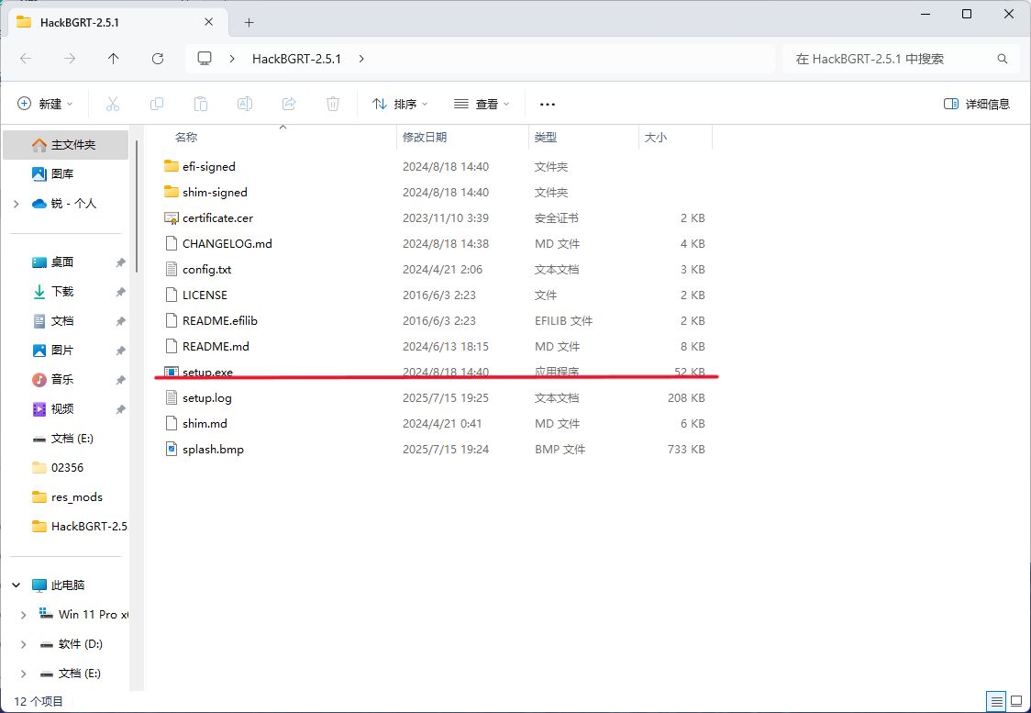Select the splash.bmp file icon
Viewport: 1031px width, 713px height.
click(x=171, y=450)
